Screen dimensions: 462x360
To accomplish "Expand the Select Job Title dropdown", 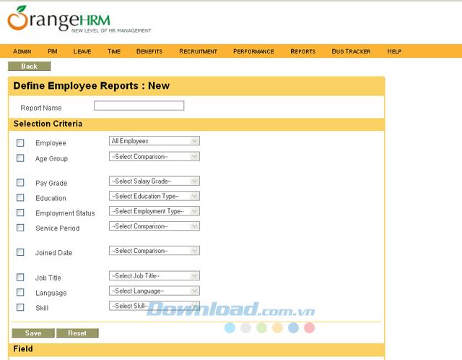I will (154, 275).
